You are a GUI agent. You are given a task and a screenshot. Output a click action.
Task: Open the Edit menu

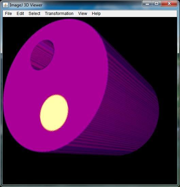[x=20, y=14]
